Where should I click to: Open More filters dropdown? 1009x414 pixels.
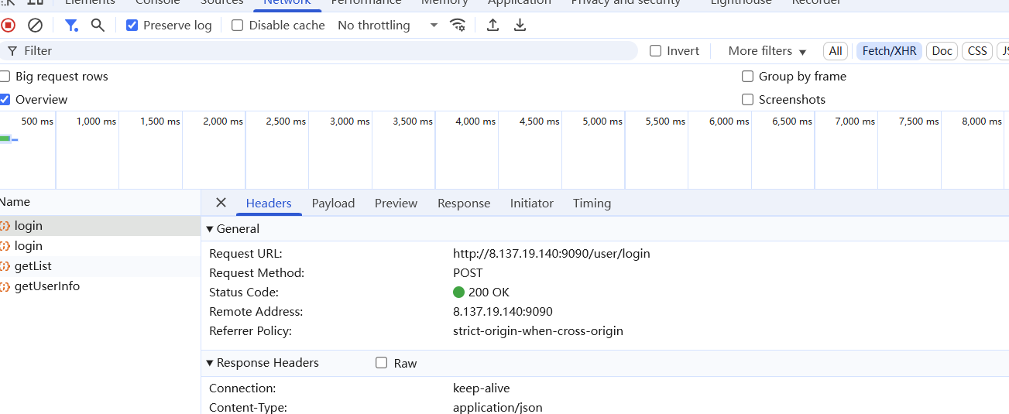pyautogui.click(x=767, y=50)
